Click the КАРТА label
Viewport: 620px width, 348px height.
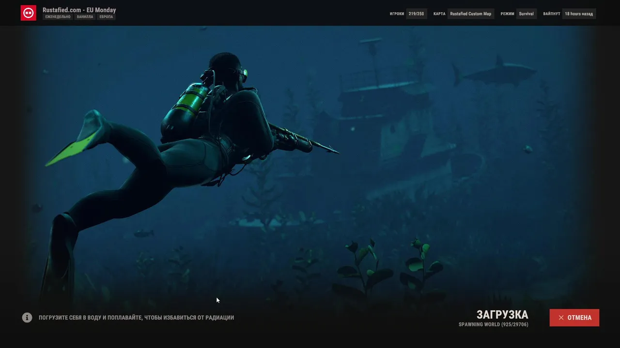pyautogui.click(x=439, y=14)
